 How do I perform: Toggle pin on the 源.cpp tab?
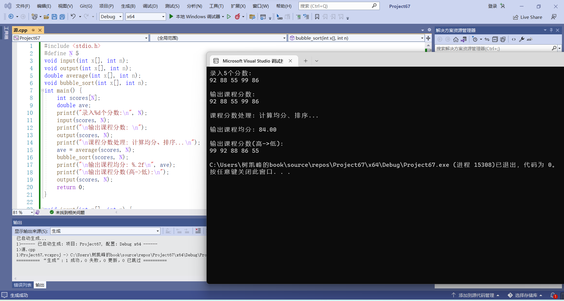pos(33,30)
